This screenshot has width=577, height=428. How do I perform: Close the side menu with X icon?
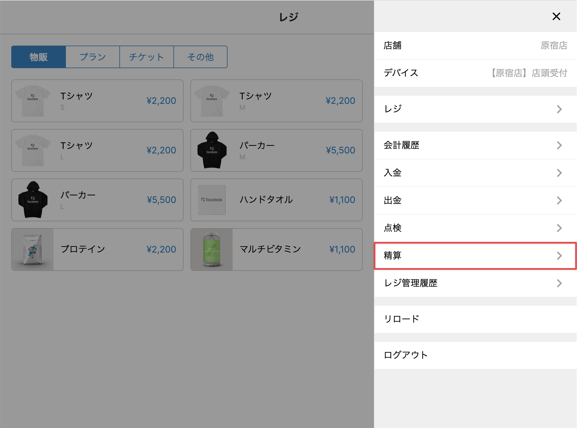556,16
